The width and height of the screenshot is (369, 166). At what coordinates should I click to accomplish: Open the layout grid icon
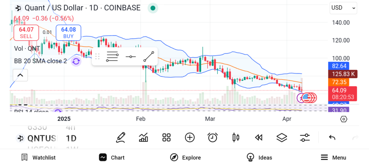tap(166, 137)
